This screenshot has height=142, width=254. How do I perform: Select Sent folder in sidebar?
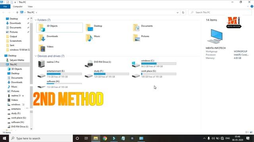[x=12, y=45]
